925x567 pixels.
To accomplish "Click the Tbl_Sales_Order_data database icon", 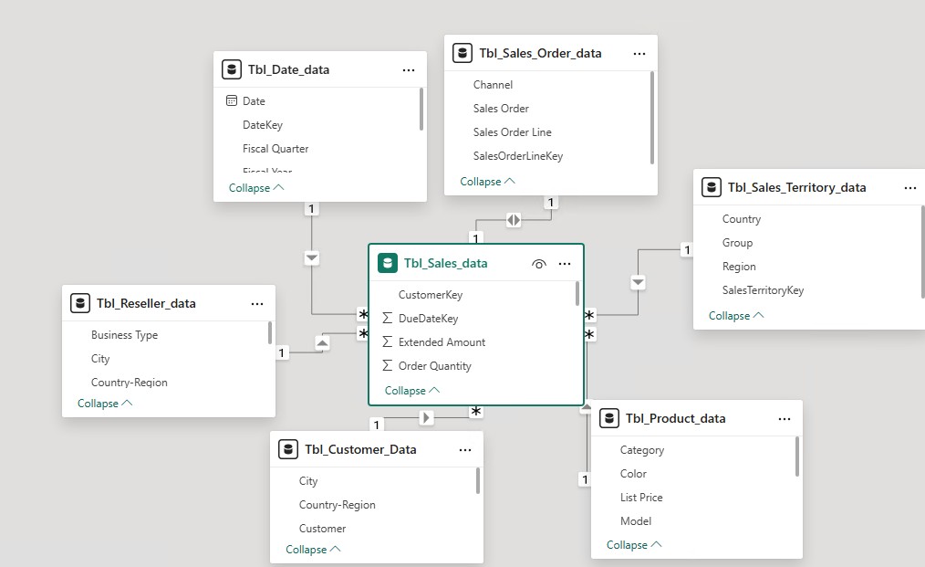I will pos(462,53).
